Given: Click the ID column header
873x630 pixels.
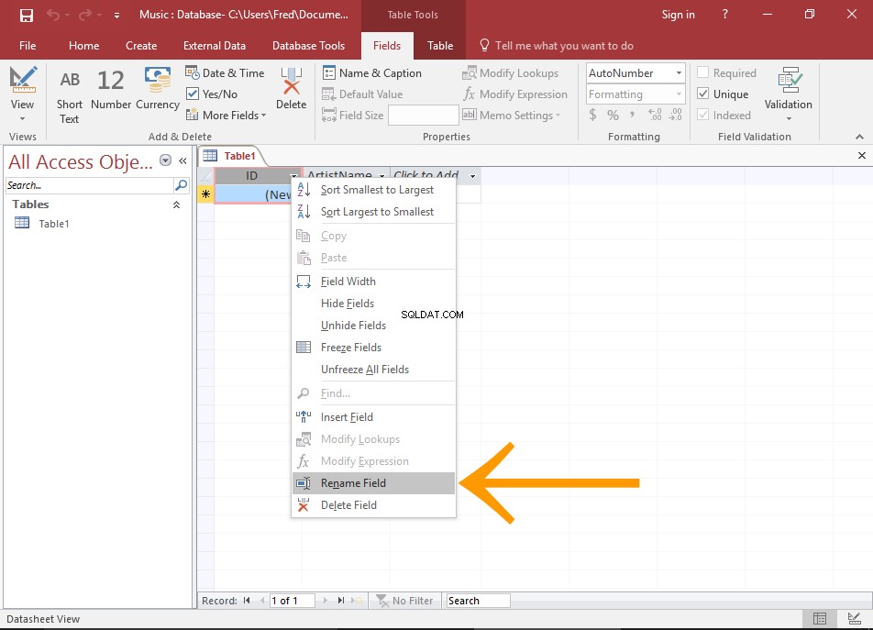Looking at the screenshot, I should pyautogui.click(x=251, y=176).
